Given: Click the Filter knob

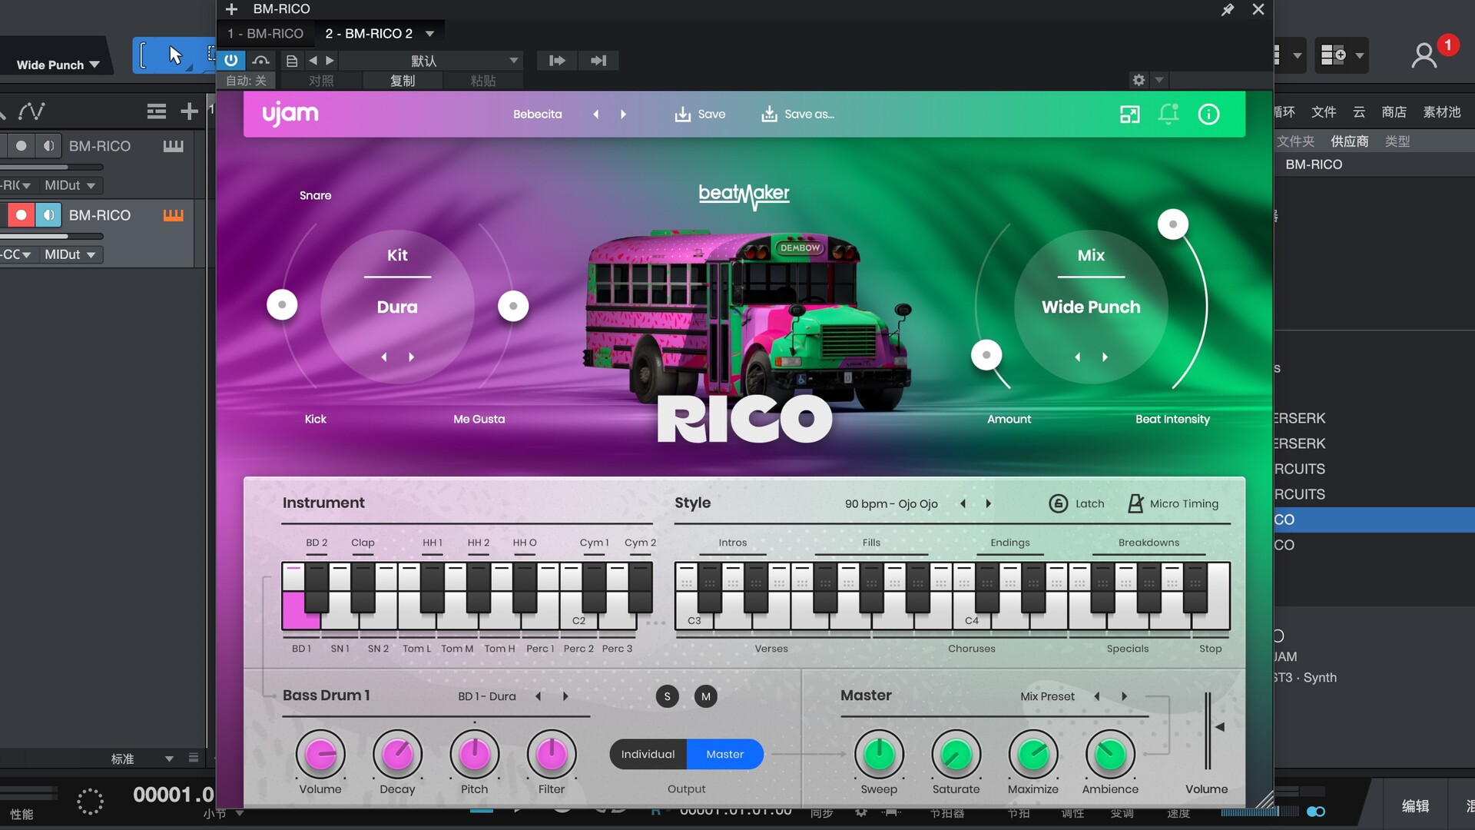Looking at the screenshot, I should [552, 755].
